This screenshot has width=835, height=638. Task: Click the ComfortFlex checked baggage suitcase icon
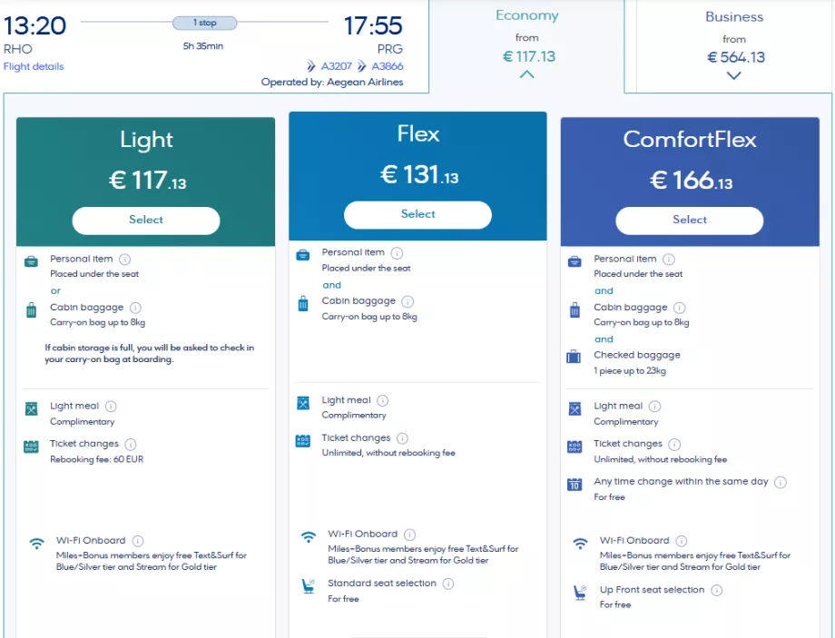tap(574, 357)
